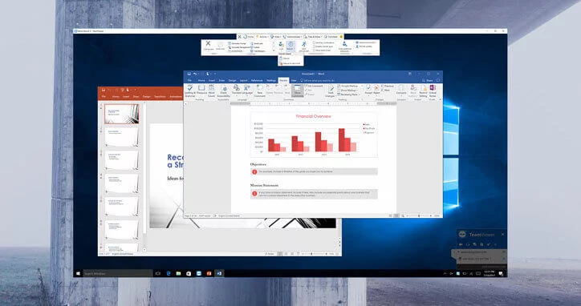Click Home in the TeamViewer toolbar
The image size is (581, 306).
coord(249,37)
